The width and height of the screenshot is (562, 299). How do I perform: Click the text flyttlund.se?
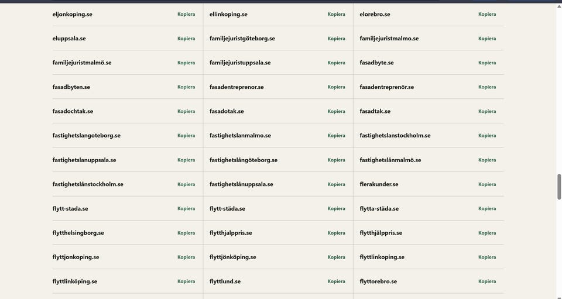coord(225,281)
